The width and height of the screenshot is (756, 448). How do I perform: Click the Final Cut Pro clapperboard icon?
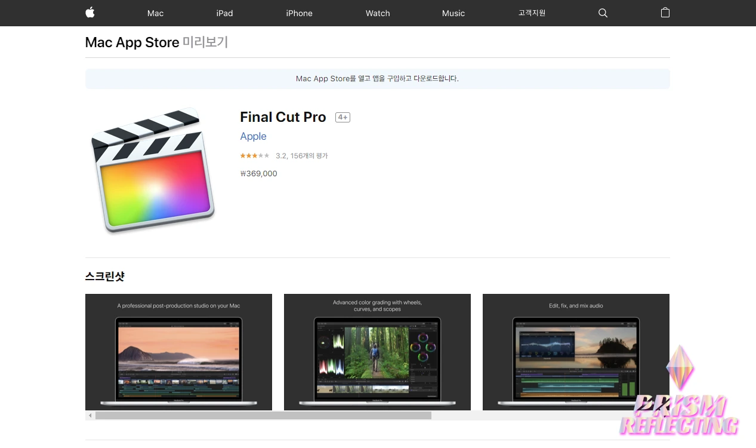pyautogui.click(x=153, y=170)
